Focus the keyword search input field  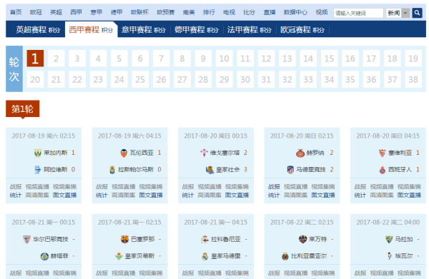pyautogui.click(x=358, y=13)
